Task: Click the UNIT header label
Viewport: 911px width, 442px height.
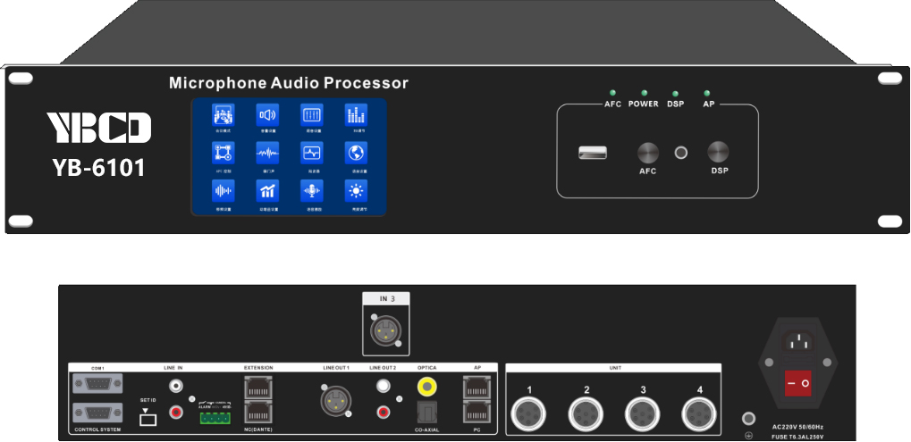Action: (x=615, y=368)
